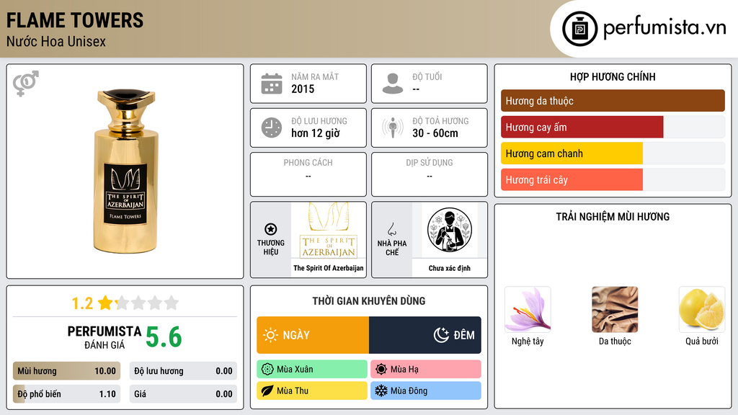Click the Phong cách style card
Image resolution: width=738 pixels, height=415 pixels.
(308, 174)
